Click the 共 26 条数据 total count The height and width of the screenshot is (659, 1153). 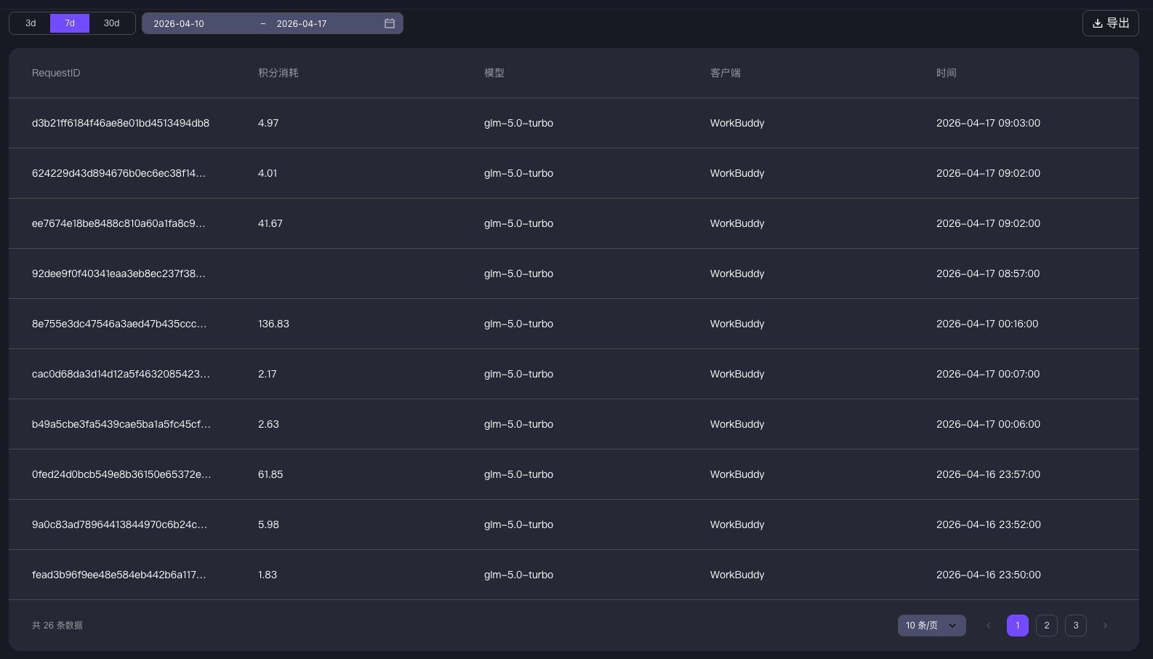pos(57,626)
